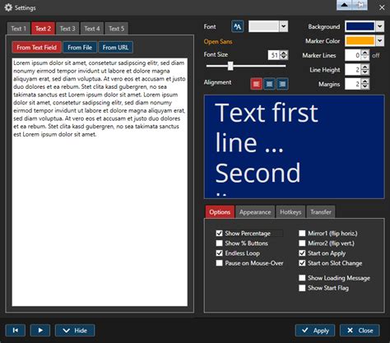
Task: Click the Line Height value field
Action: pyautogui.click(x=353, y=70)
